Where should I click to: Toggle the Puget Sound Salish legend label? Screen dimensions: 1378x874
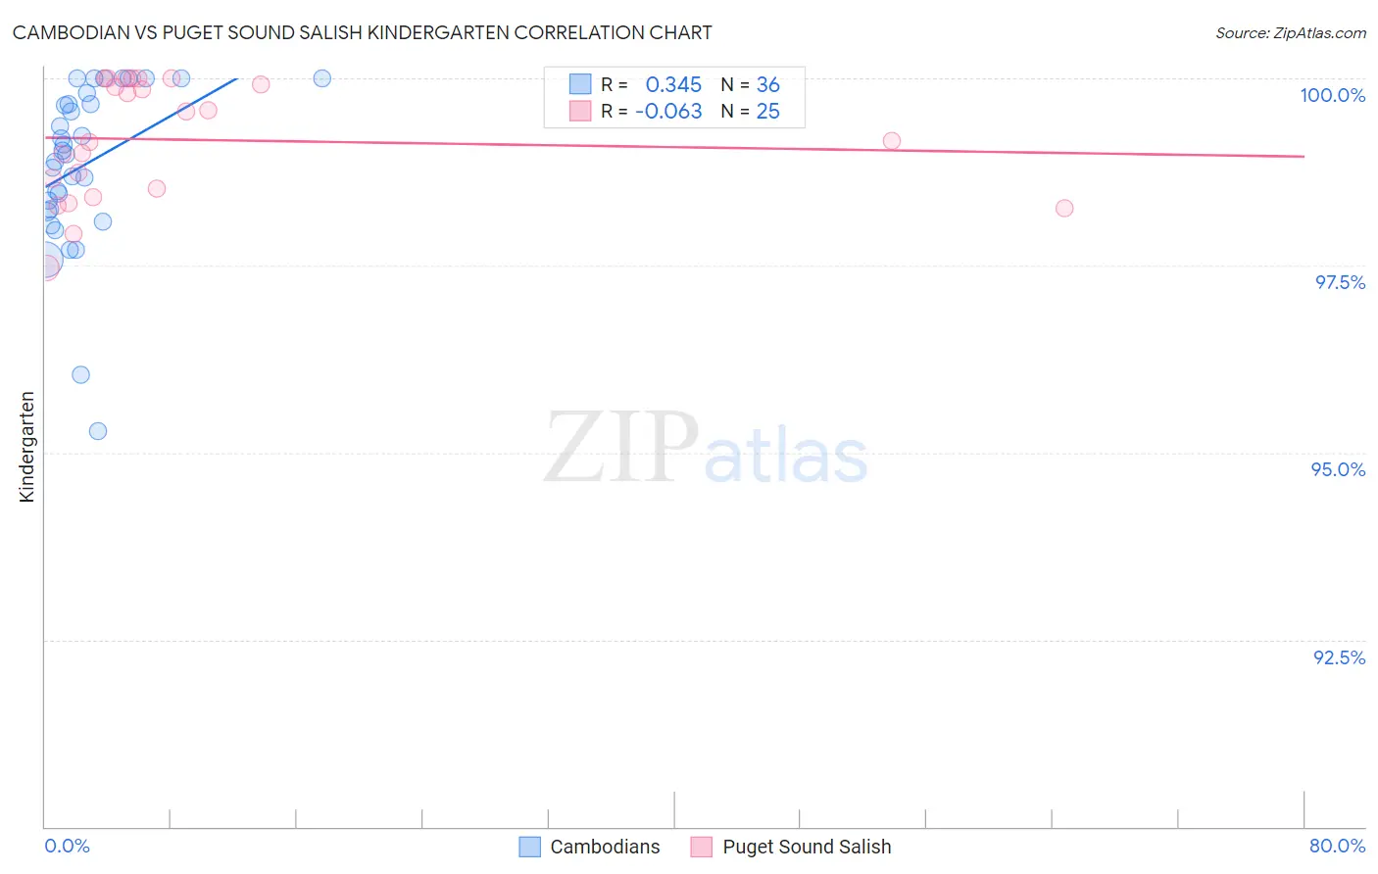[x=807, y=847]
